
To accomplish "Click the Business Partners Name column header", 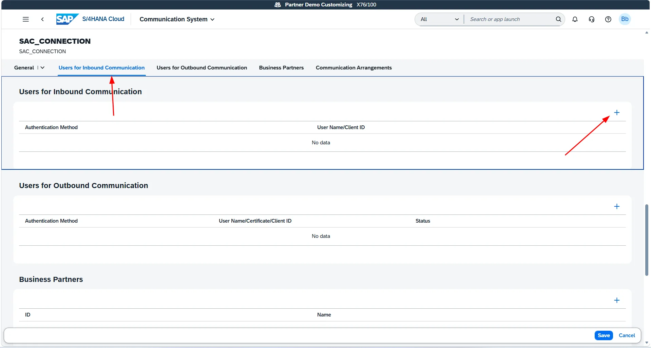I will pos(324,315).
